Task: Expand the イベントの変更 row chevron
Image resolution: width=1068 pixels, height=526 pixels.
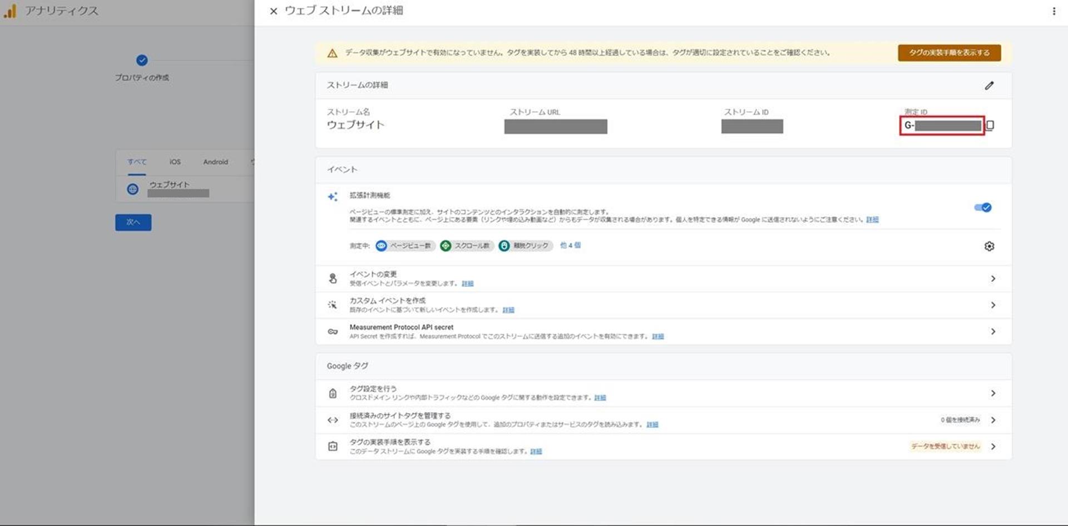Action: click(x=993, y=279)
